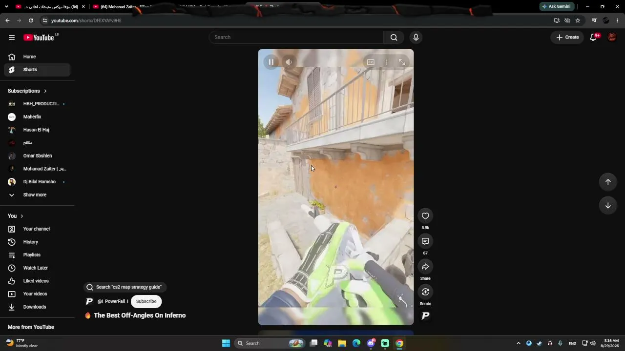The height and width of the screenshot is (351, 625).
Task: Share this Short
Action: [x=425, y=267]
